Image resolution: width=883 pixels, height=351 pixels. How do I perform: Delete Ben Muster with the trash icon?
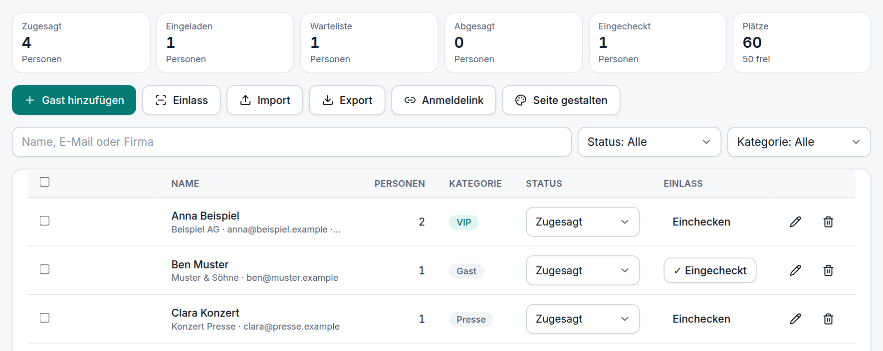coord(828,270)
